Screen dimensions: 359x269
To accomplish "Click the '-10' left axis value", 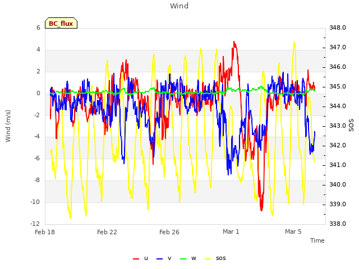I will [x=35, y=202].
